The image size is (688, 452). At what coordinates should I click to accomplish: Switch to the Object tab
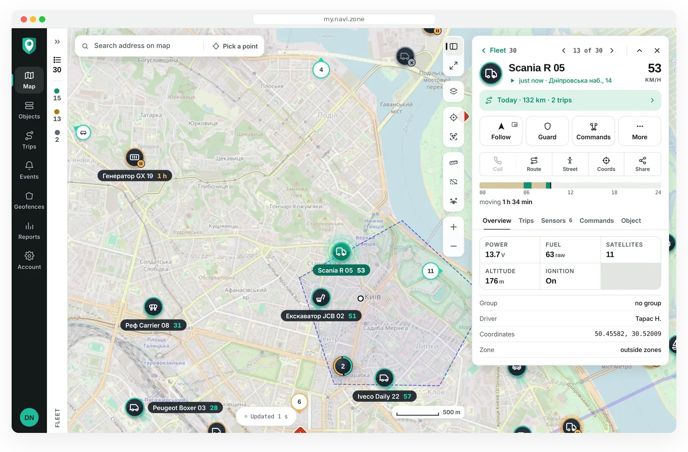(631, 220)
